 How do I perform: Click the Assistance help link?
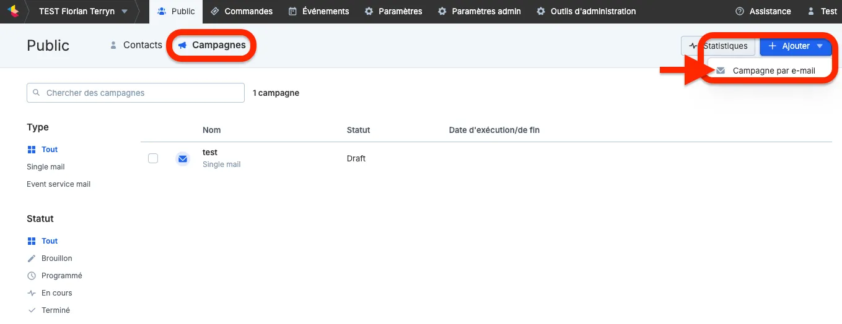click(763, 11)
